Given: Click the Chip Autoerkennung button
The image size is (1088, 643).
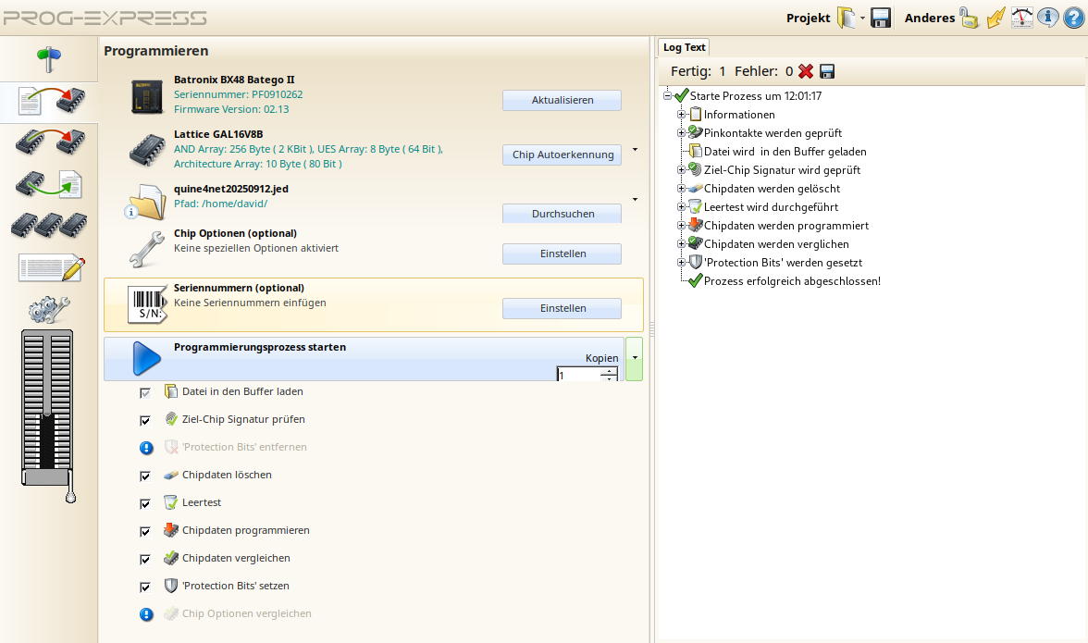Looking at the screenshot, I should coord(562,155).
